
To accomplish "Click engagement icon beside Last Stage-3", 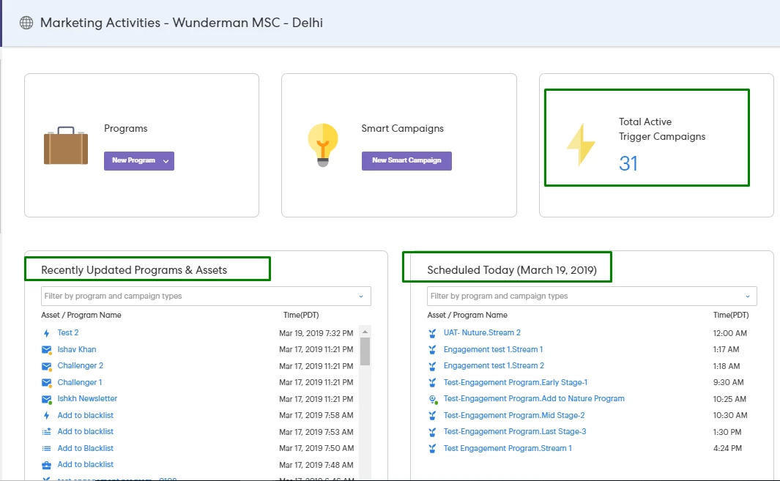I will 432,432.
